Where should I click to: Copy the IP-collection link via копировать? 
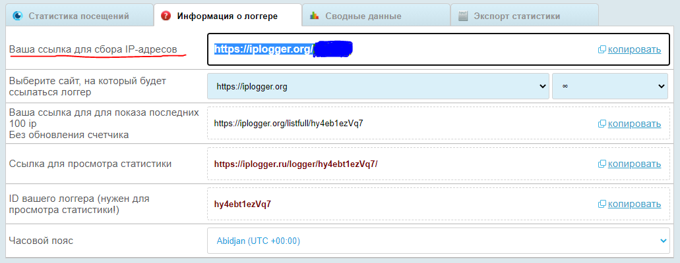(634, 49)
